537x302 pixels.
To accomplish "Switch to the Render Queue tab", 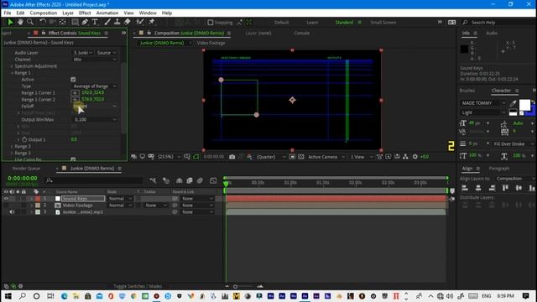I will click(26, 169).
